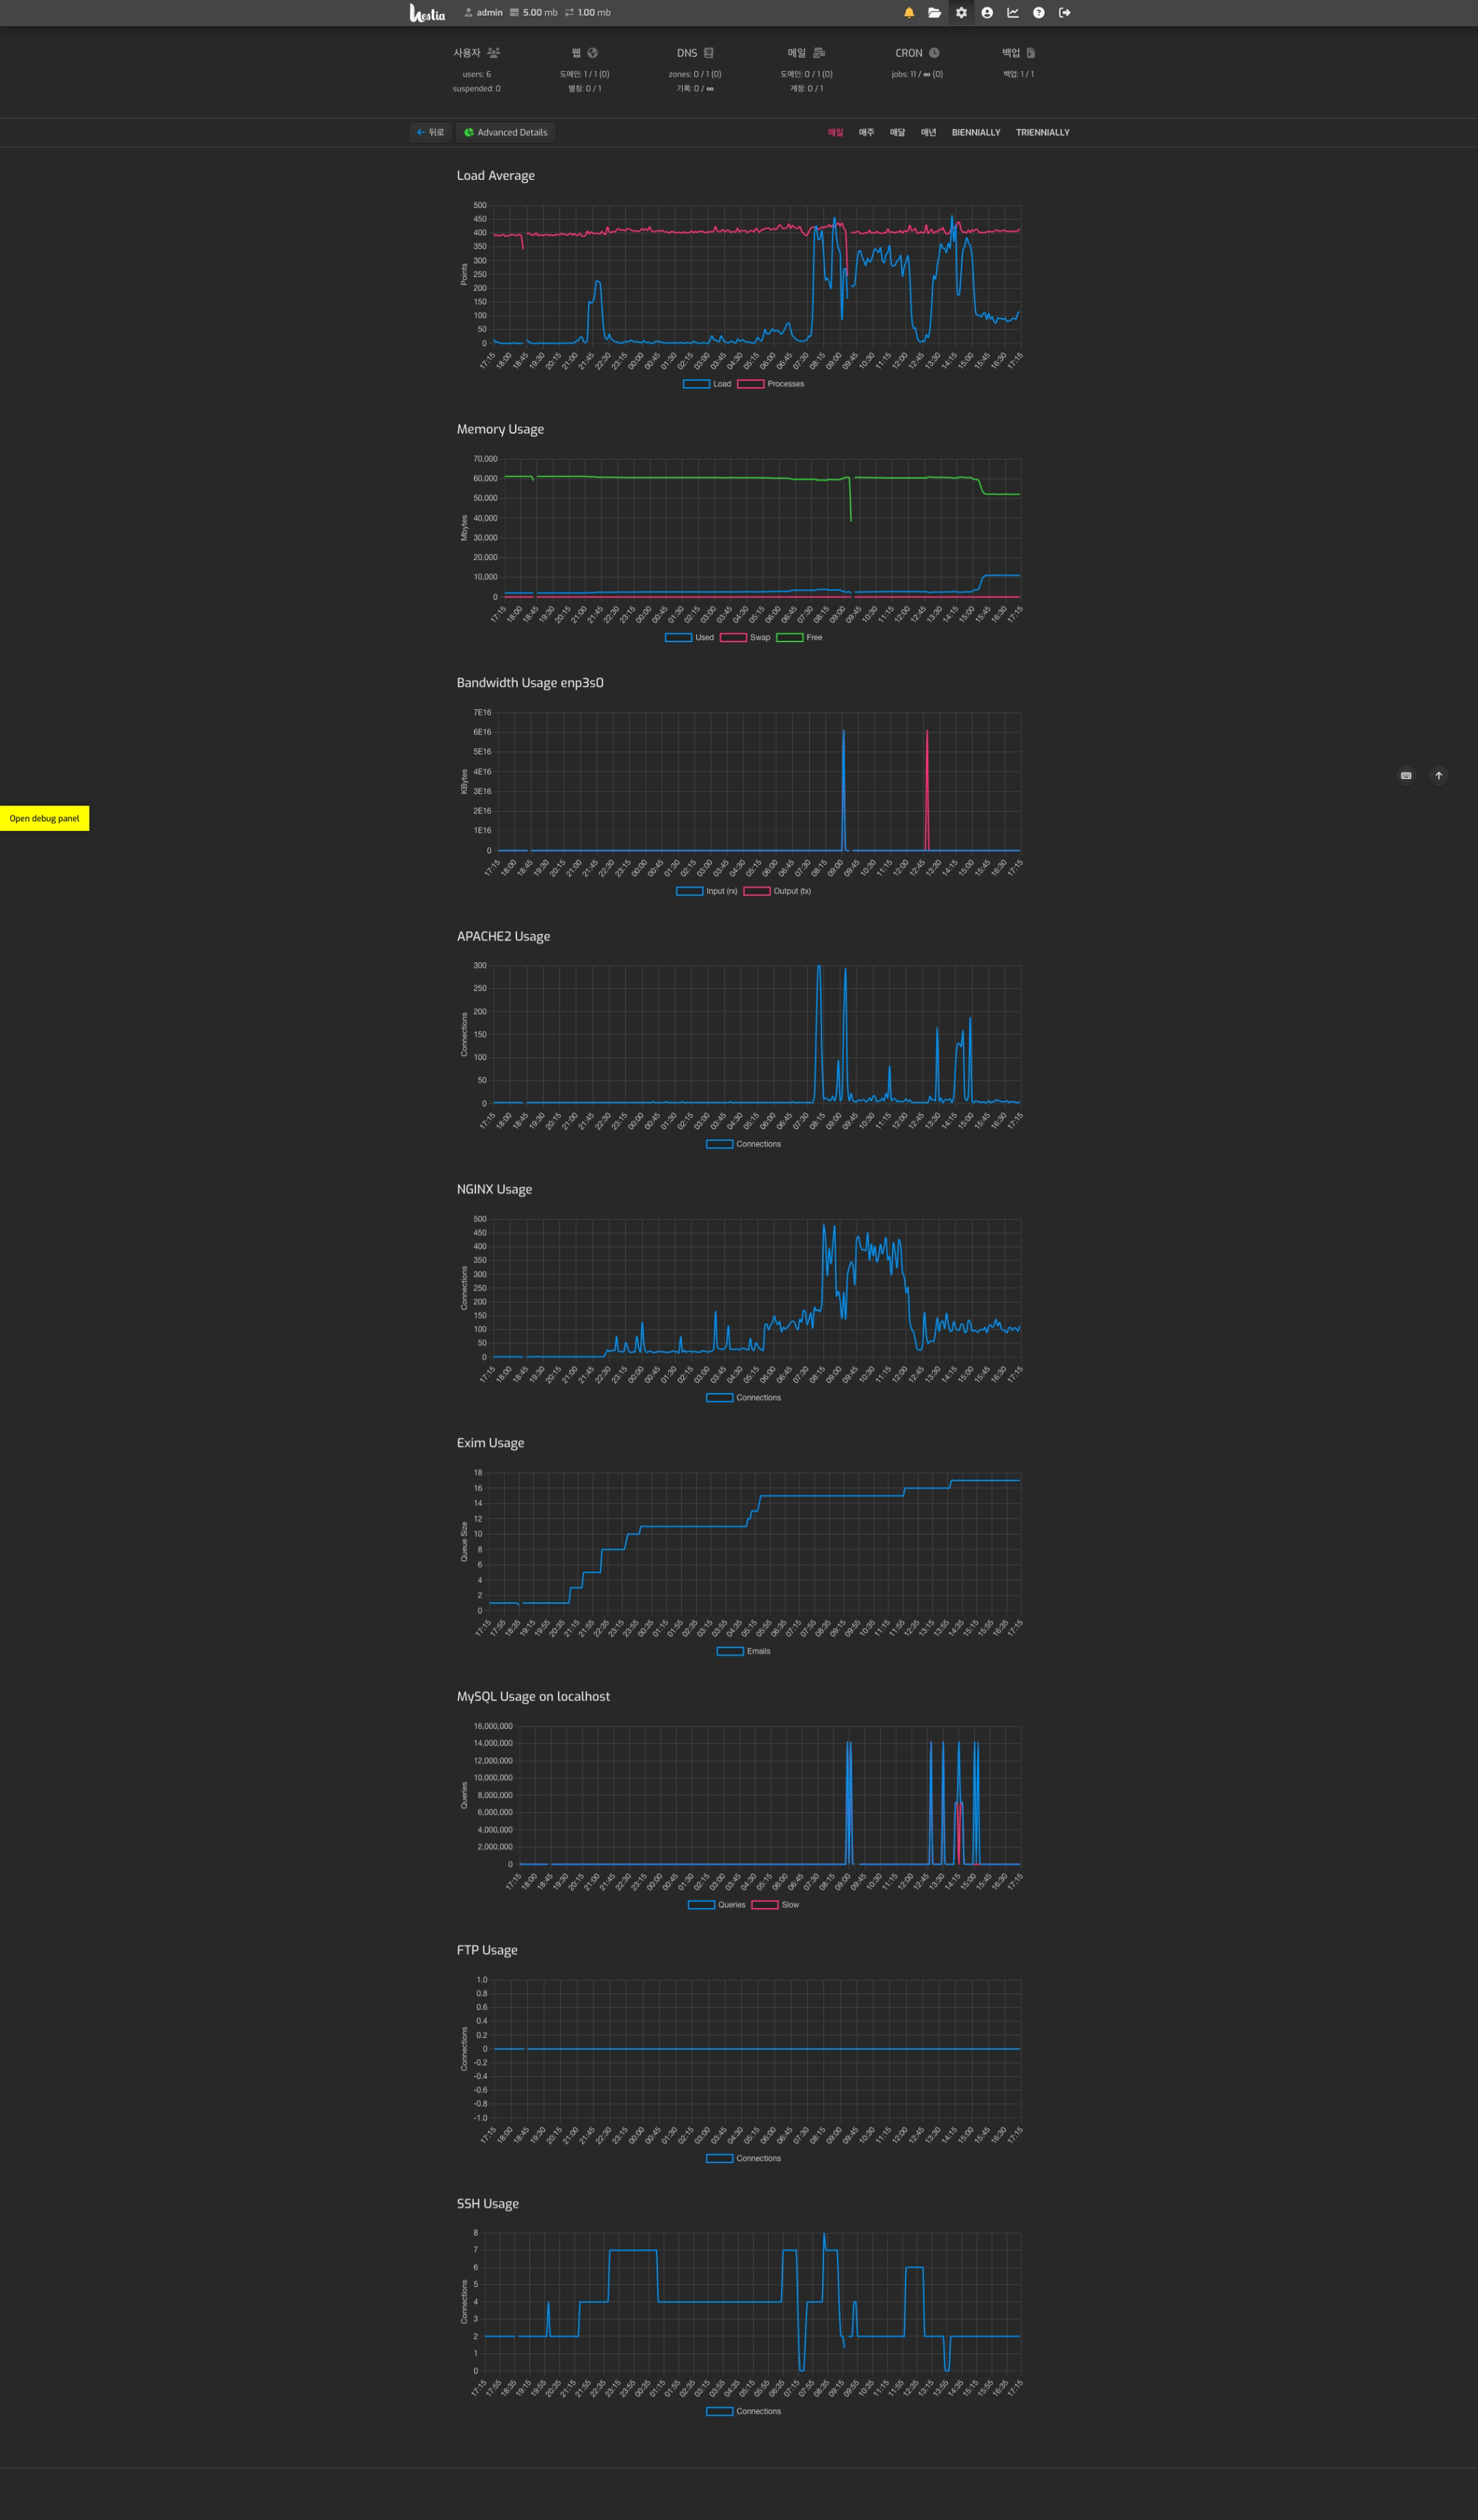Screen dimensions: 1478x2520
Task: Open the help question mark icon
Action: (1039, 13)
